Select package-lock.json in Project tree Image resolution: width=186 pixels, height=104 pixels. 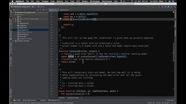click(x=25, y=32)
